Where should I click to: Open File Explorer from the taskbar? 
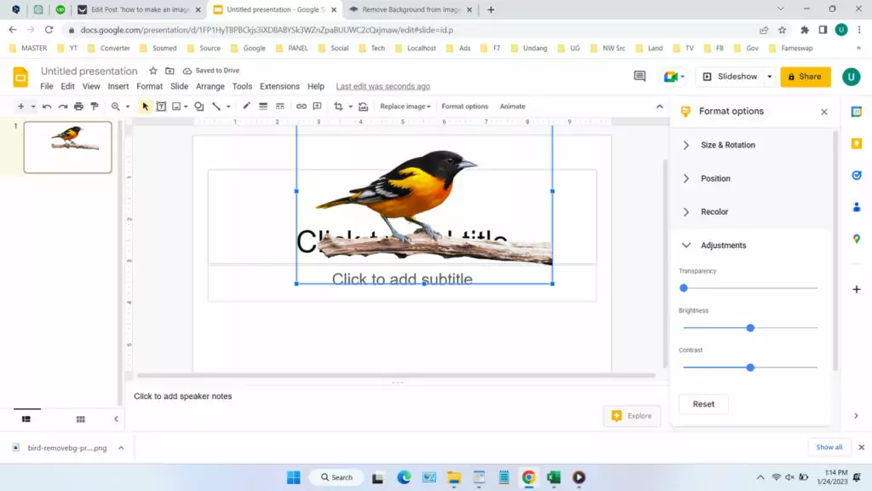455,477
